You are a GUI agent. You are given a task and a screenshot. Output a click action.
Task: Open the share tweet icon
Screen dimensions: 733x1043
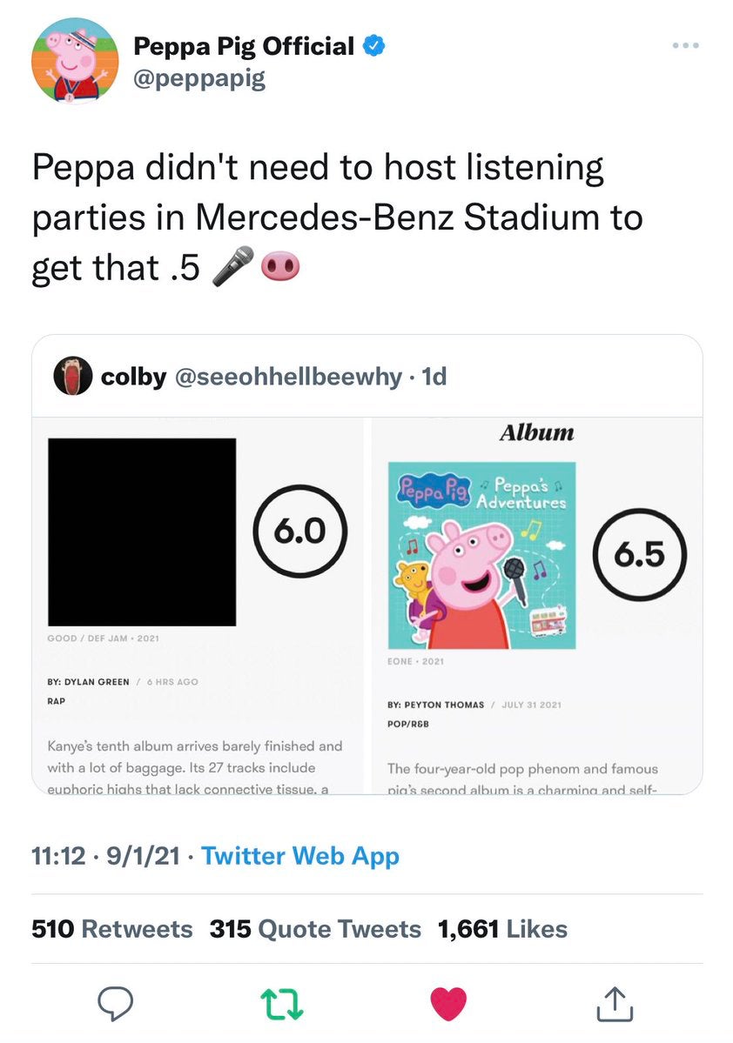(x=615, y=1004)
